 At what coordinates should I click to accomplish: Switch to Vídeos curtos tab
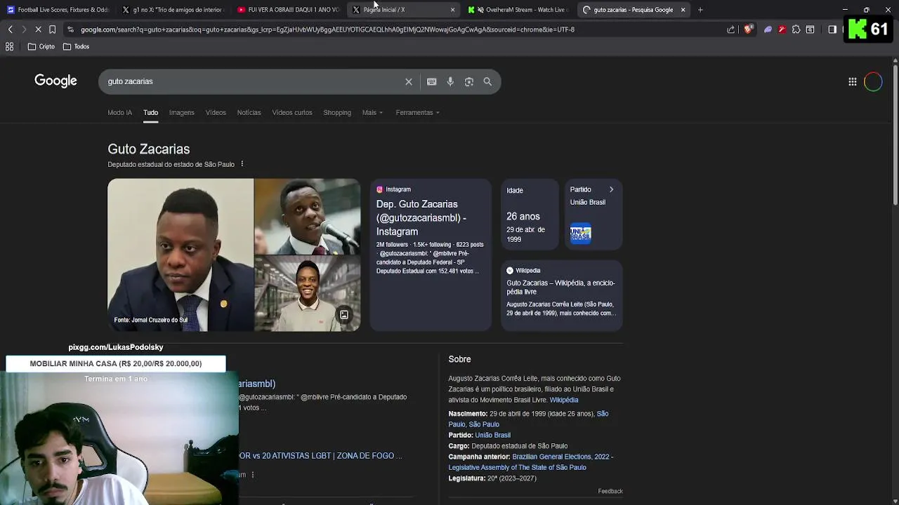(291, 112)
